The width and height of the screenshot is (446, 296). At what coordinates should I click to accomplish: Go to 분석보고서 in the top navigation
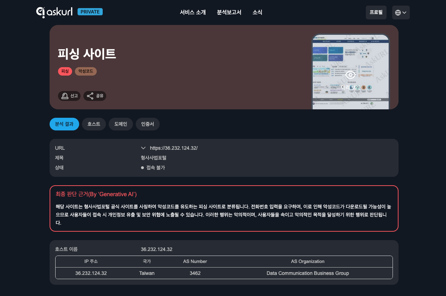pos(229,12)
